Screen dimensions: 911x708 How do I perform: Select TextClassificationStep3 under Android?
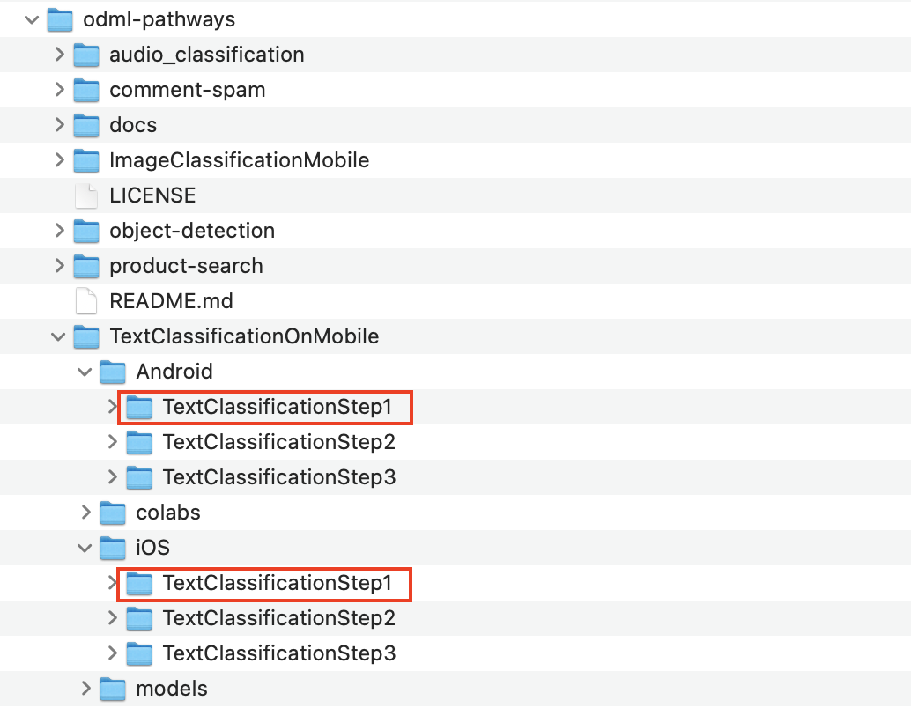click(x=278, y=477)
